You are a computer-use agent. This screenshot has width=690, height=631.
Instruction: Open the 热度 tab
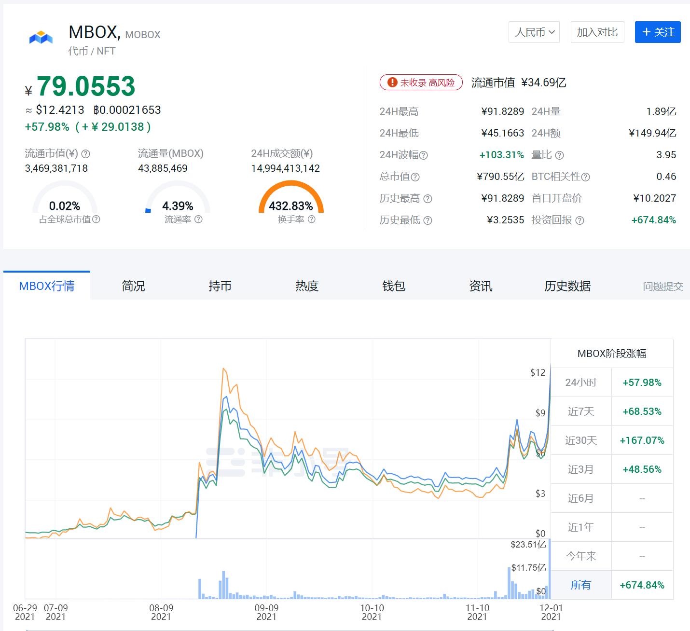pyautogui.click(x=307, y=286)
